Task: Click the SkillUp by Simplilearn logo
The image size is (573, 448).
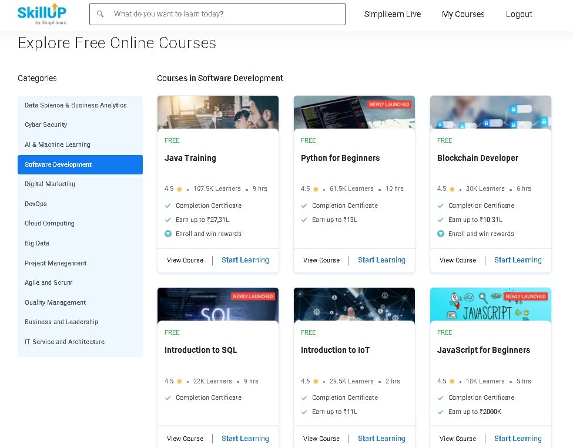Action: [42, 14]
